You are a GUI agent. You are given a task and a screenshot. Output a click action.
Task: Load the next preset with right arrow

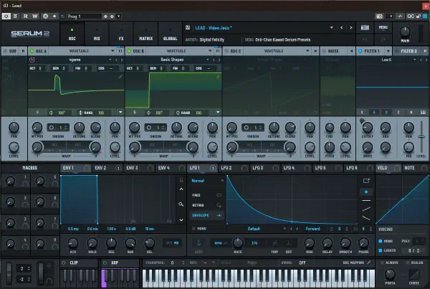point(350,28)
